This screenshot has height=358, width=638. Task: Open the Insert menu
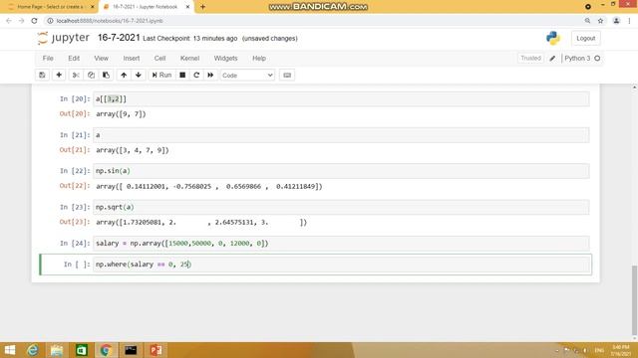[132, 59]
